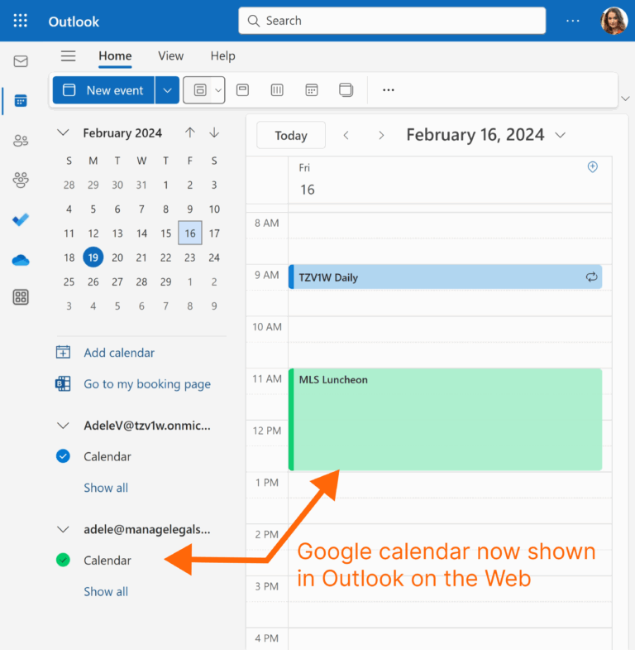Open OneDrive cloud app
This screenshot has height=650, width=635.
21,260
